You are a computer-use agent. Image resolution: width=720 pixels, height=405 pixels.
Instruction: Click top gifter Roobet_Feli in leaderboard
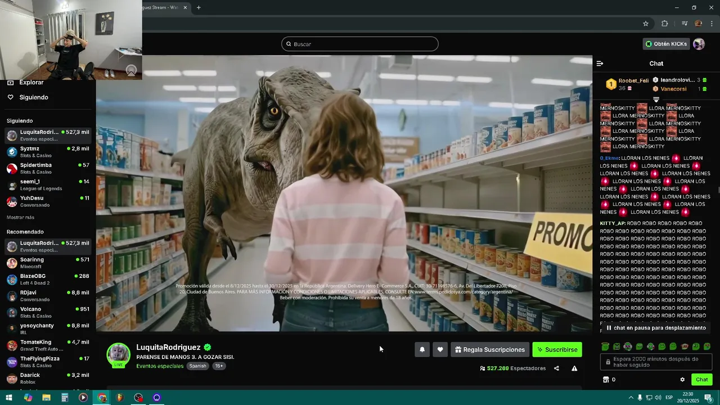633,81
